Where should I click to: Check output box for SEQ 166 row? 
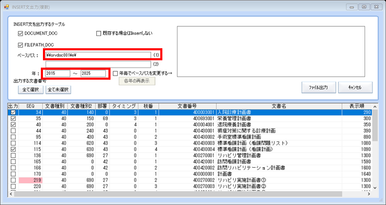click(13, 168)
